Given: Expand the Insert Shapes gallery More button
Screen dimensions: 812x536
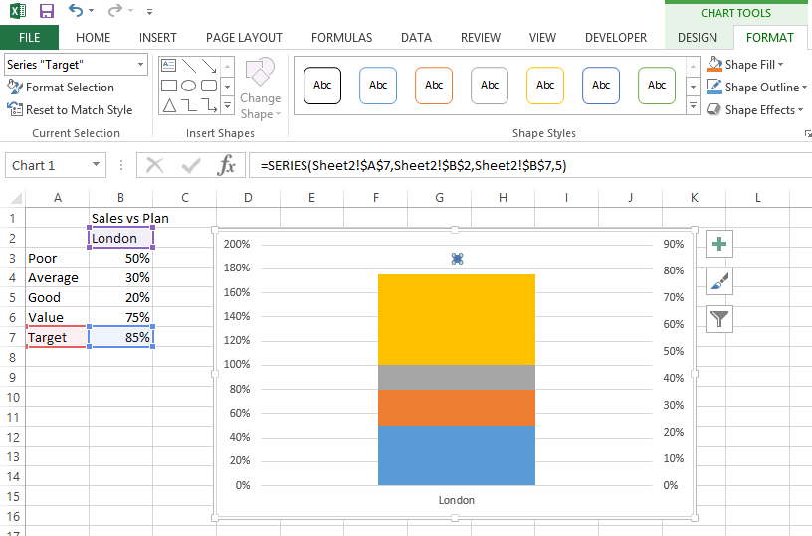Looking at the screenshot, I should pyautogui.click(x=227, y=106).
